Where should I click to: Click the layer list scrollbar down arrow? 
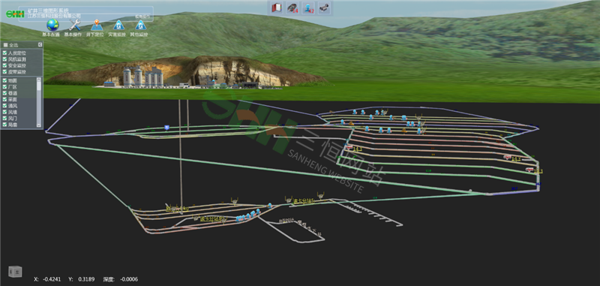point(39,125)
